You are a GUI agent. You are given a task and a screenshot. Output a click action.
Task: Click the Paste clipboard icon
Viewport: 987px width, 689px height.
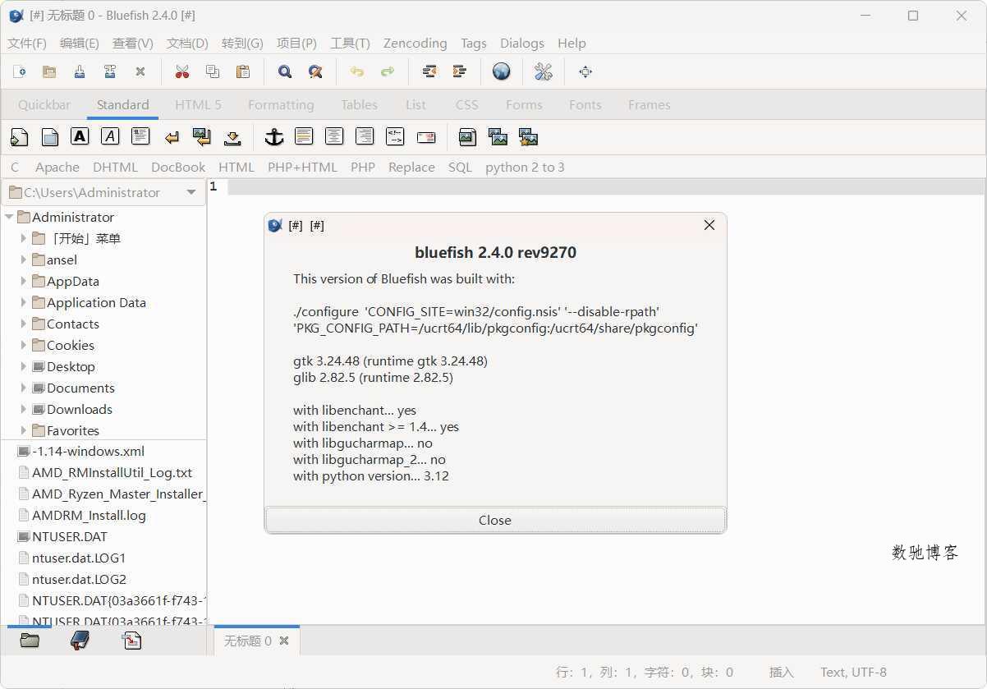pos(243,71)
